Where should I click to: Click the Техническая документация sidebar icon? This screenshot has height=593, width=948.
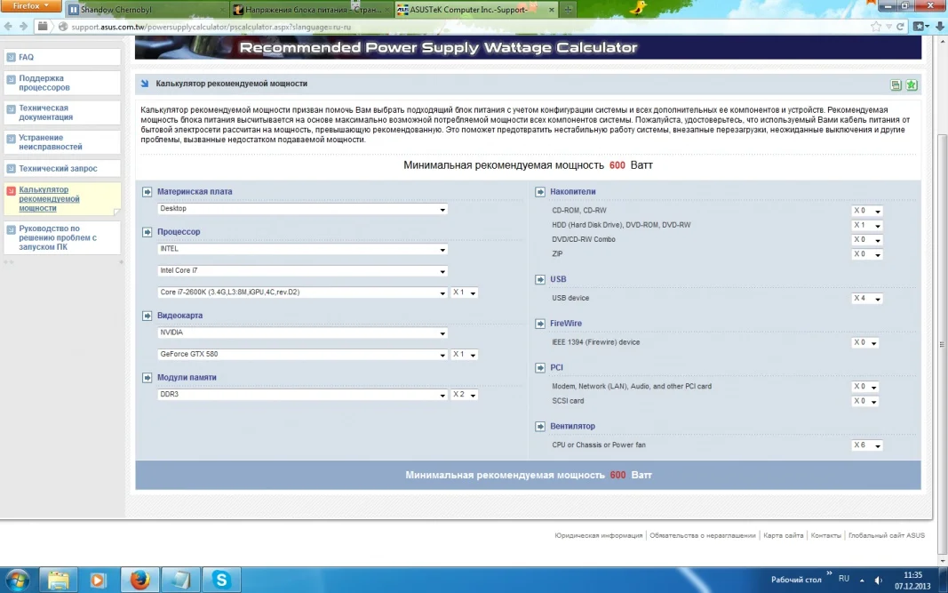coord(11,109)
